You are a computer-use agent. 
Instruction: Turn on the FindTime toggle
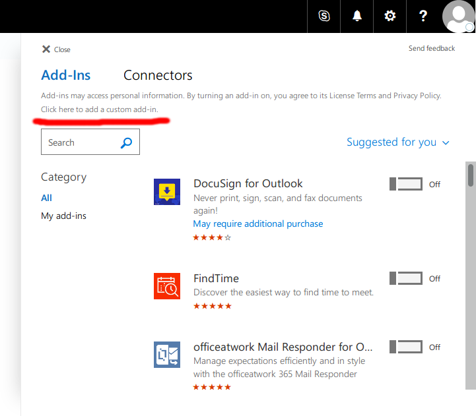406,278
